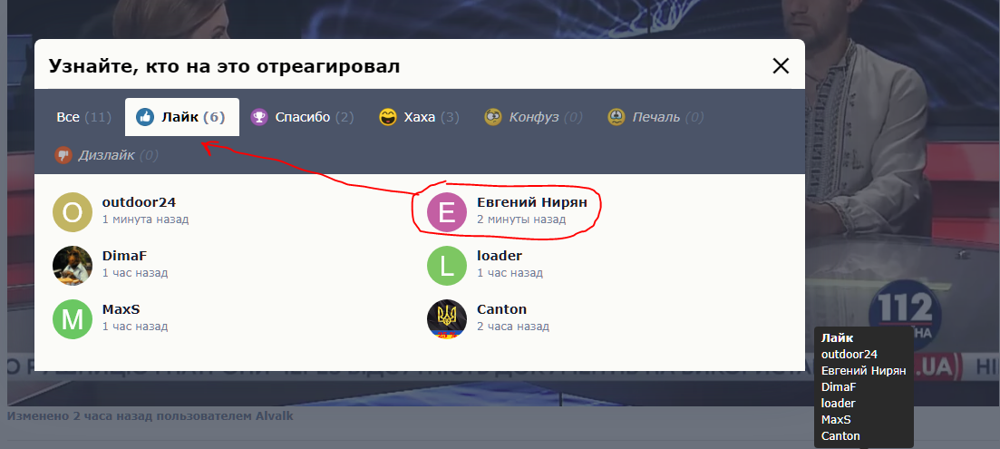Click DimaF's photo avatar
This screenshot has width=1000, height=449.
click(x=72, y=265)
